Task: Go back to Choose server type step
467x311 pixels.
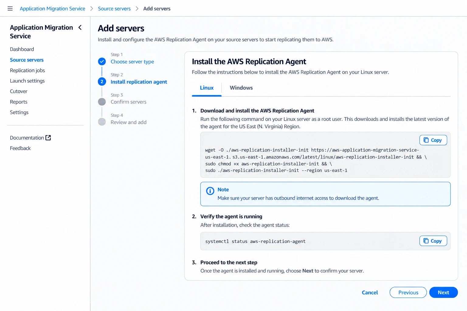Action: click(132, 62)
